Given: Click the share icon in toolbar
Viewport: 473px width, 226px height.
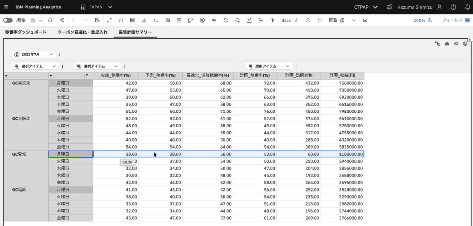Looking at the screenshot, I should [62, 20].
